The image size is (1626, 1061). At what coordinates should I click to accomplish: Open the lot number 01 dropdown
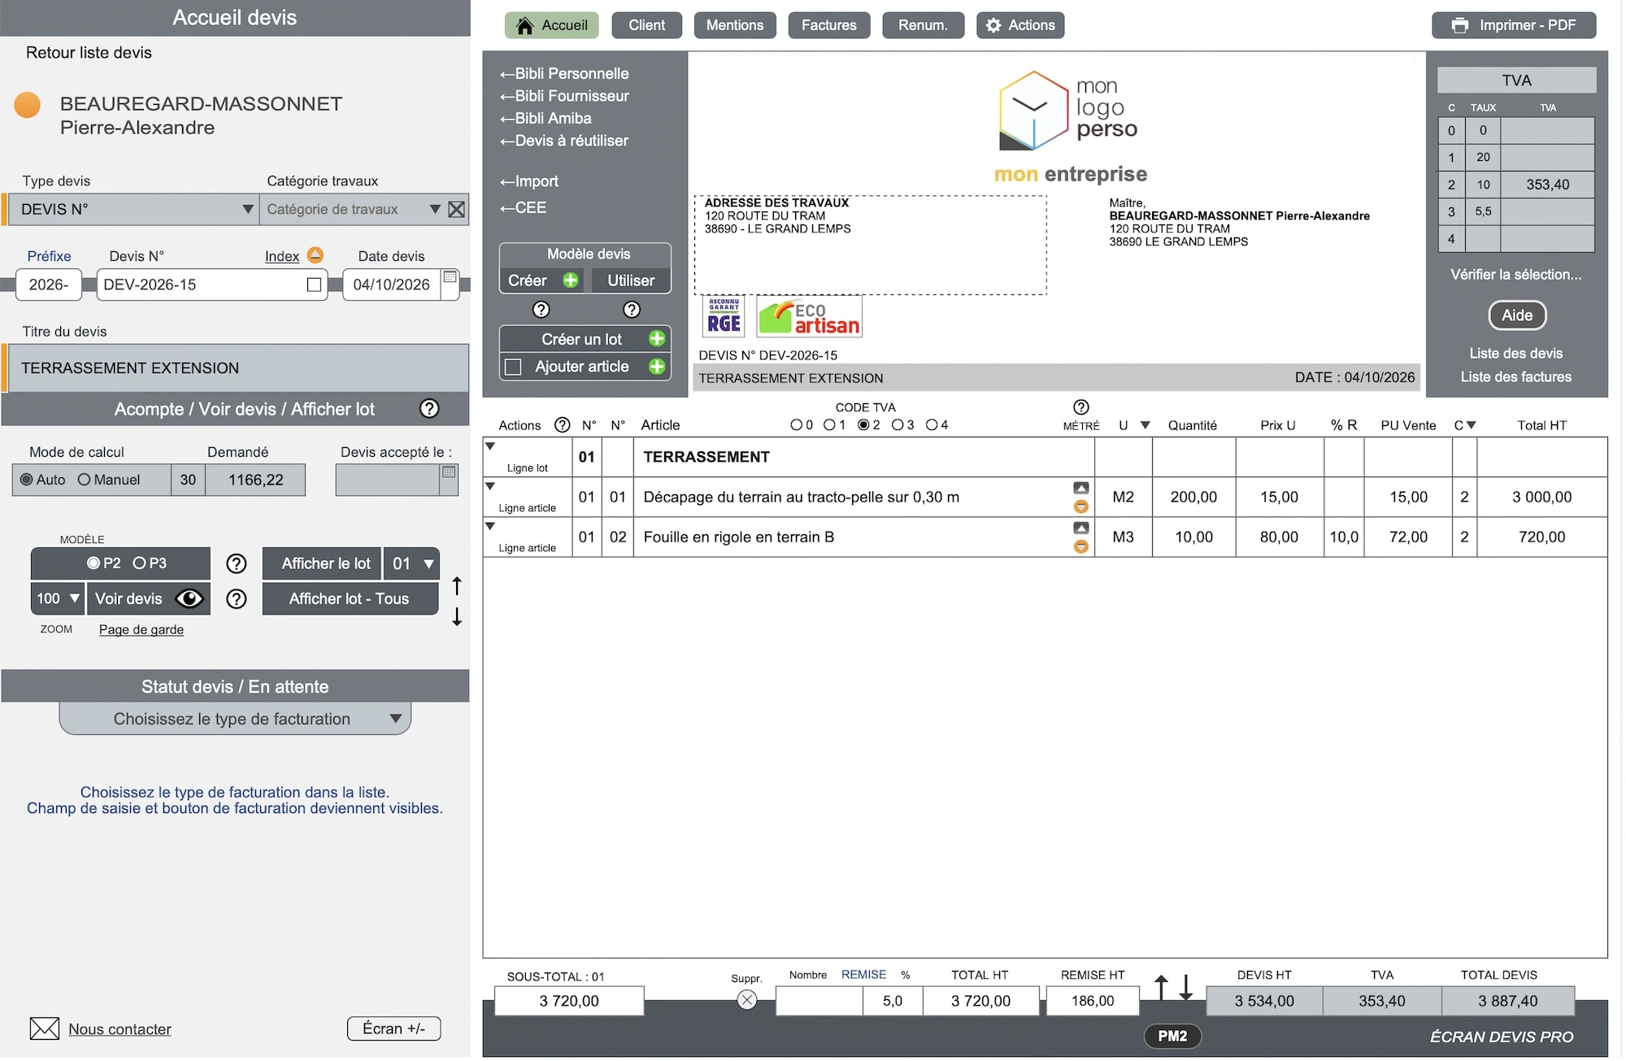point(412,563)
